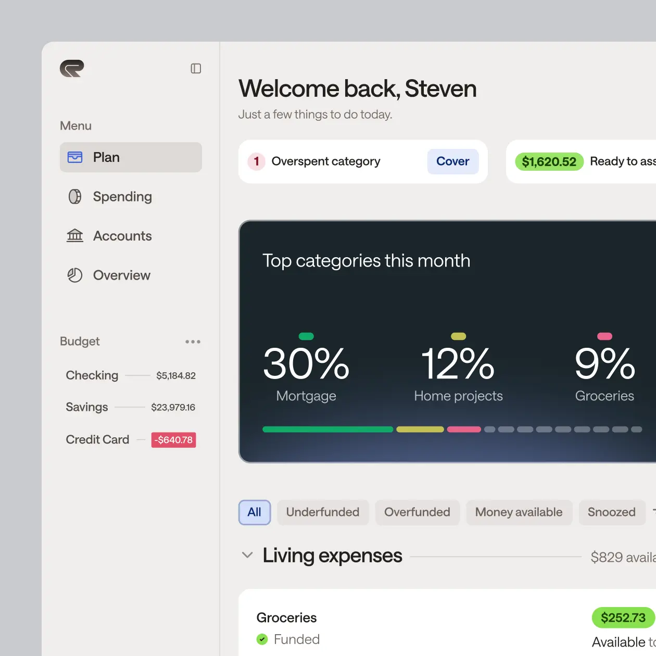The height and width of the screenshot is (656, 656).
Task: Filter by Underfunded categories
Action: pos(323,512)
